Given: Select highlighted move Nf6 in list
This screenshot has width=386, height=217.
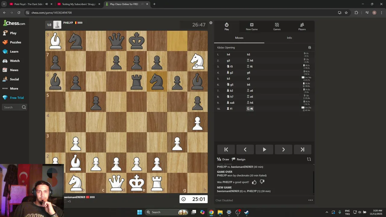Looking at the screenshot, I should pyautogui.click(x=250, y=109).
